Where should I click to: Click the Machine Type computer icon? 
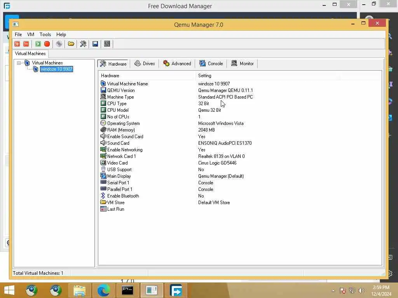[103, 97]
